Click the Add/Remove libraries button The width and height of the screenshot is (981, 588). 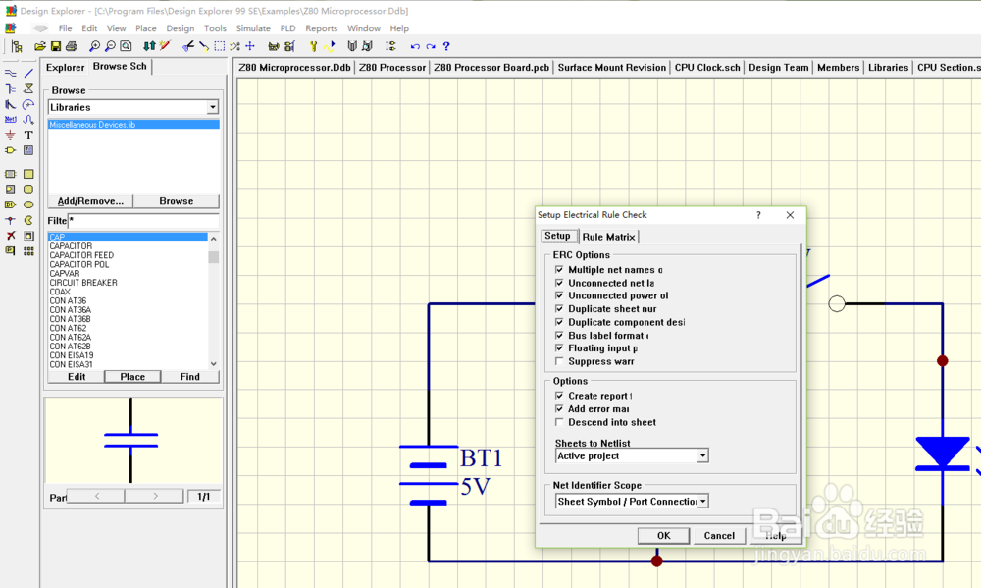90,201
